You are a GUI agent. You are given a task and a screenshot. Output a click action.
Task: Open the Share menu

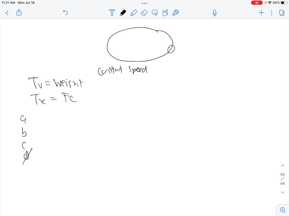click(19, 13)
